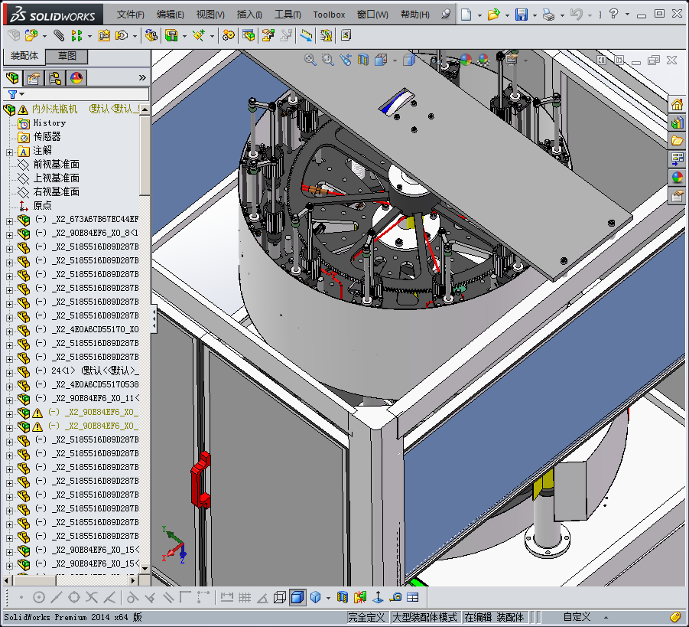Toggle the wireframe cube display icon

280,597
